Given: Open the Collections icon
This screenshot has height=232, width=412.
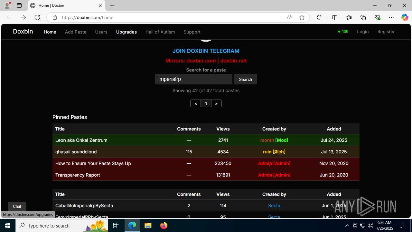Looking at the screenshot, I should tap(363, 17).
